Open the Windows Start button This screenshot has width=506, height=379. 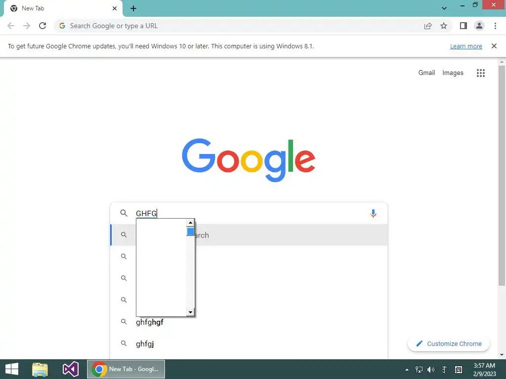pyautogui.click(x=12, y=369)
